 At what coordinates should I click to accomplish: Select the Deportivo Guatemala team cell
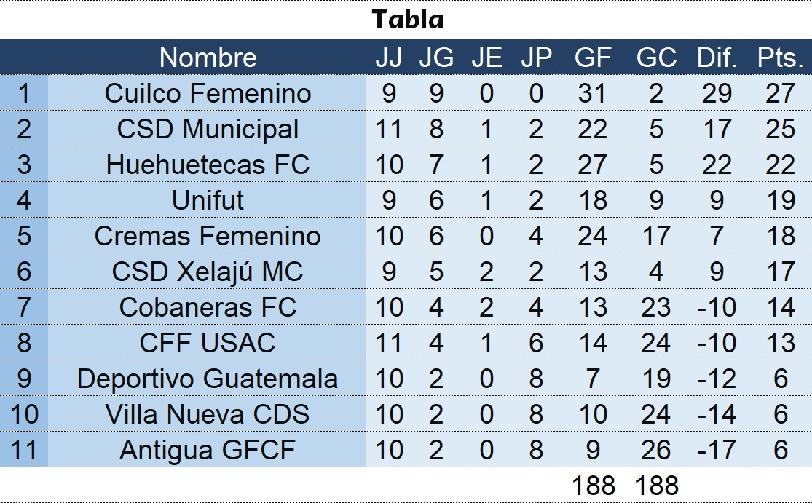coord(208,379)
